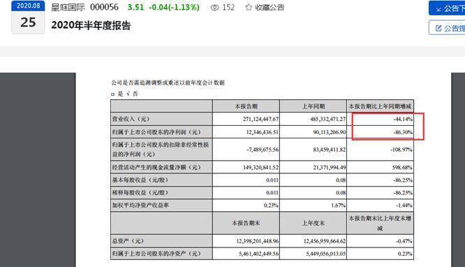Select the 是 checkbox option

tap(112, 94)
